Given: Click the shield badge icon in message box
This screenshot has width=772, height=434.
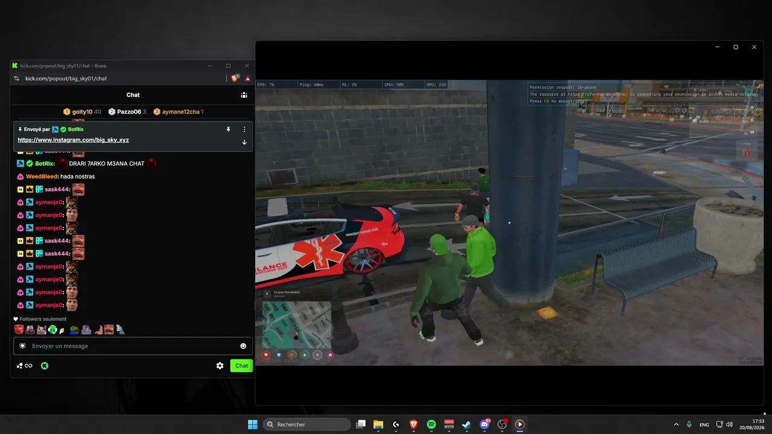Looking at the screenshot, I should tap(22, 346).
